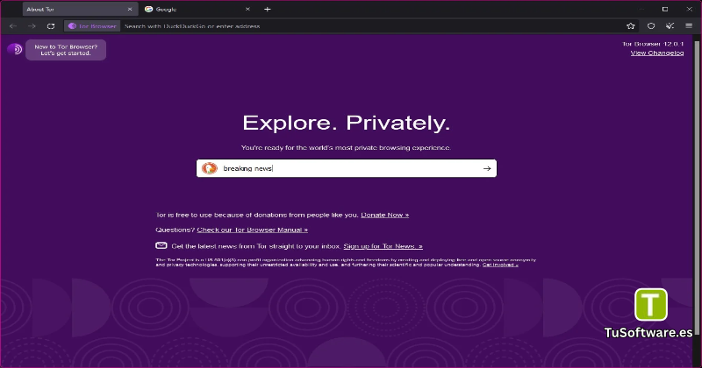
Task: Open the security level shield icon
Action: point(651,26)
